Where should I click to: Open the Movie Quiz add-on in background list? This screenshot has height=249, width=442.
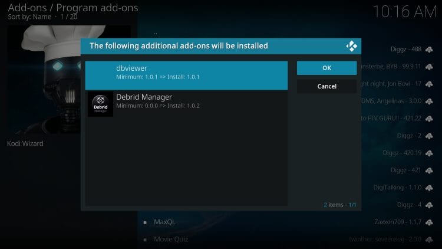point(171,240)
